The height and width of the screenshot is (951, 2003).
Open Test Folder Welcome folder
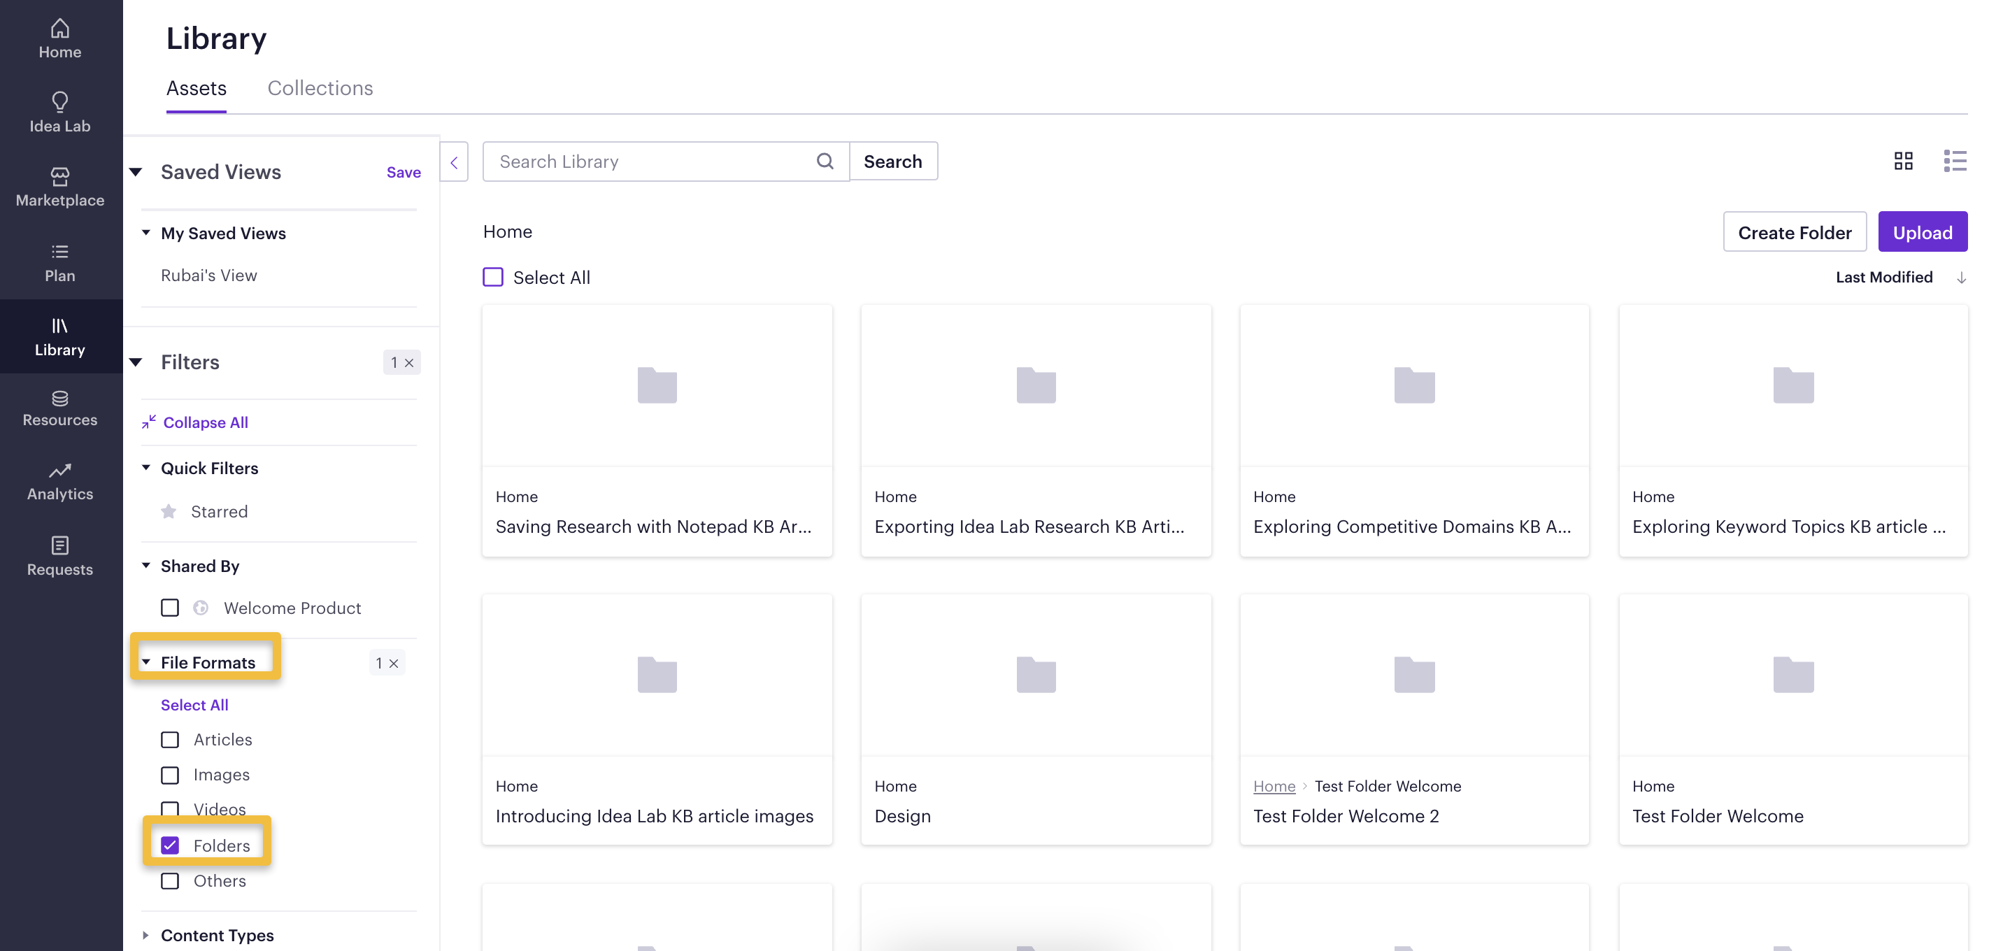coord(1793,720)
